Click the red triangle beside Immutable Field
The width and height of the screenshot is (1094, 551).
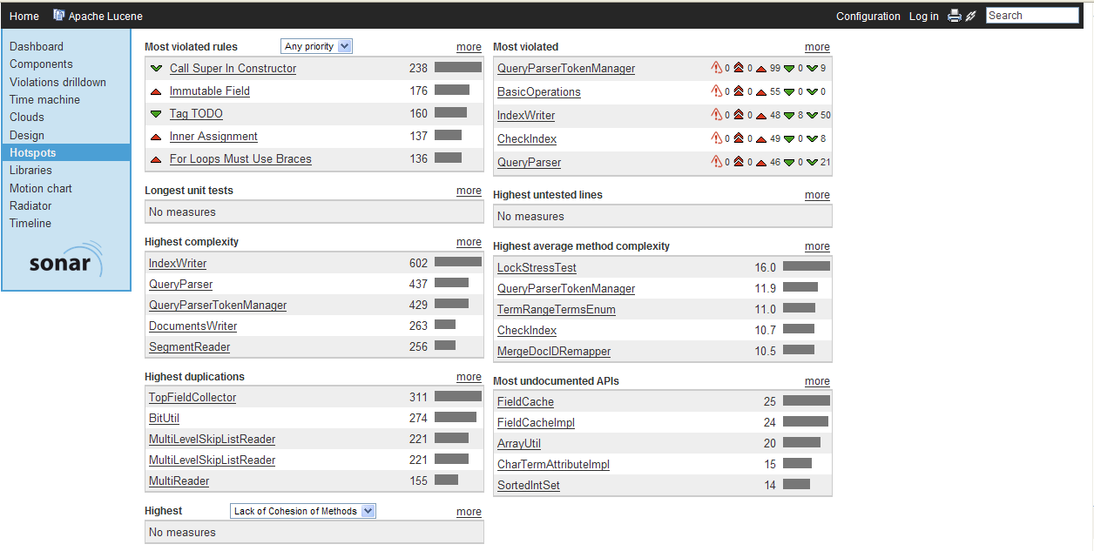click(x=156, y=91)
